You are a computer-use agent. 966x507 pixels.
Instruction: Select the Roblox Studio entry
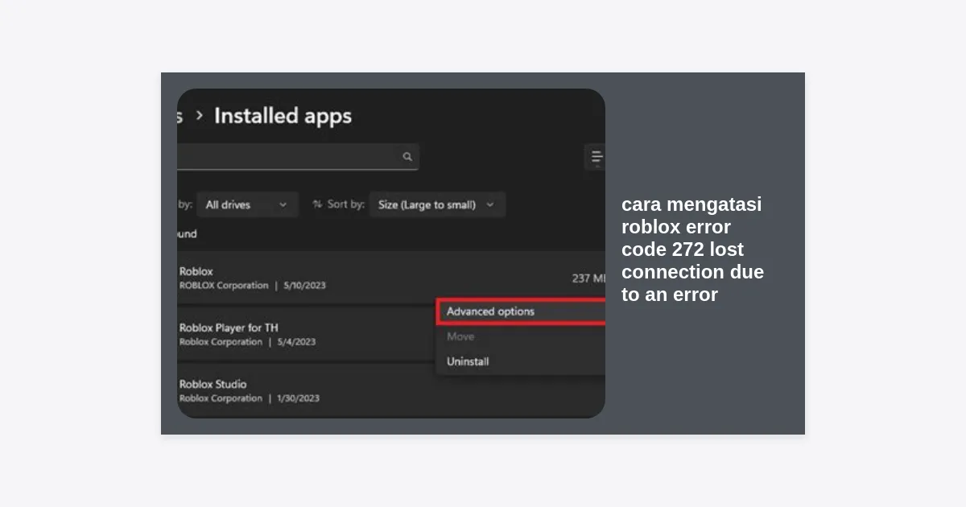213,385
